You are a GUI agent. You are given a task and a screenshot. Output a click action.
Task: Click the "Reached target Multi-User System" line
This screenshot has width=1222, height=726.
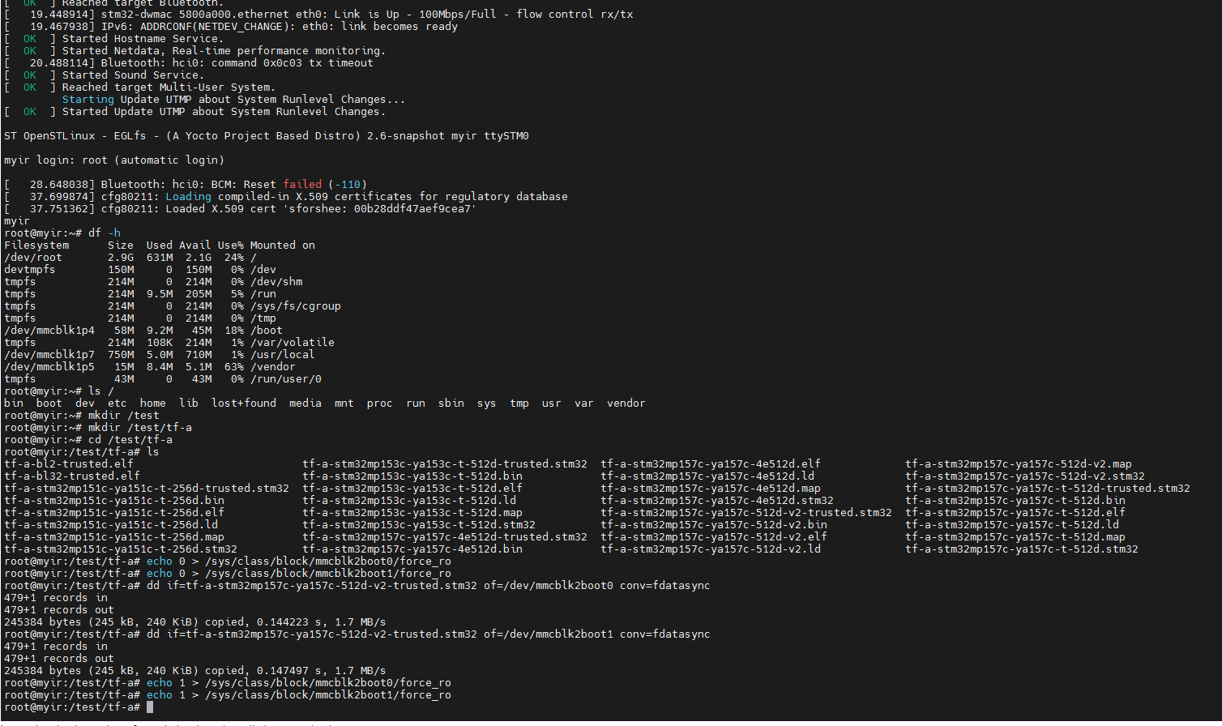click(169, 88)
